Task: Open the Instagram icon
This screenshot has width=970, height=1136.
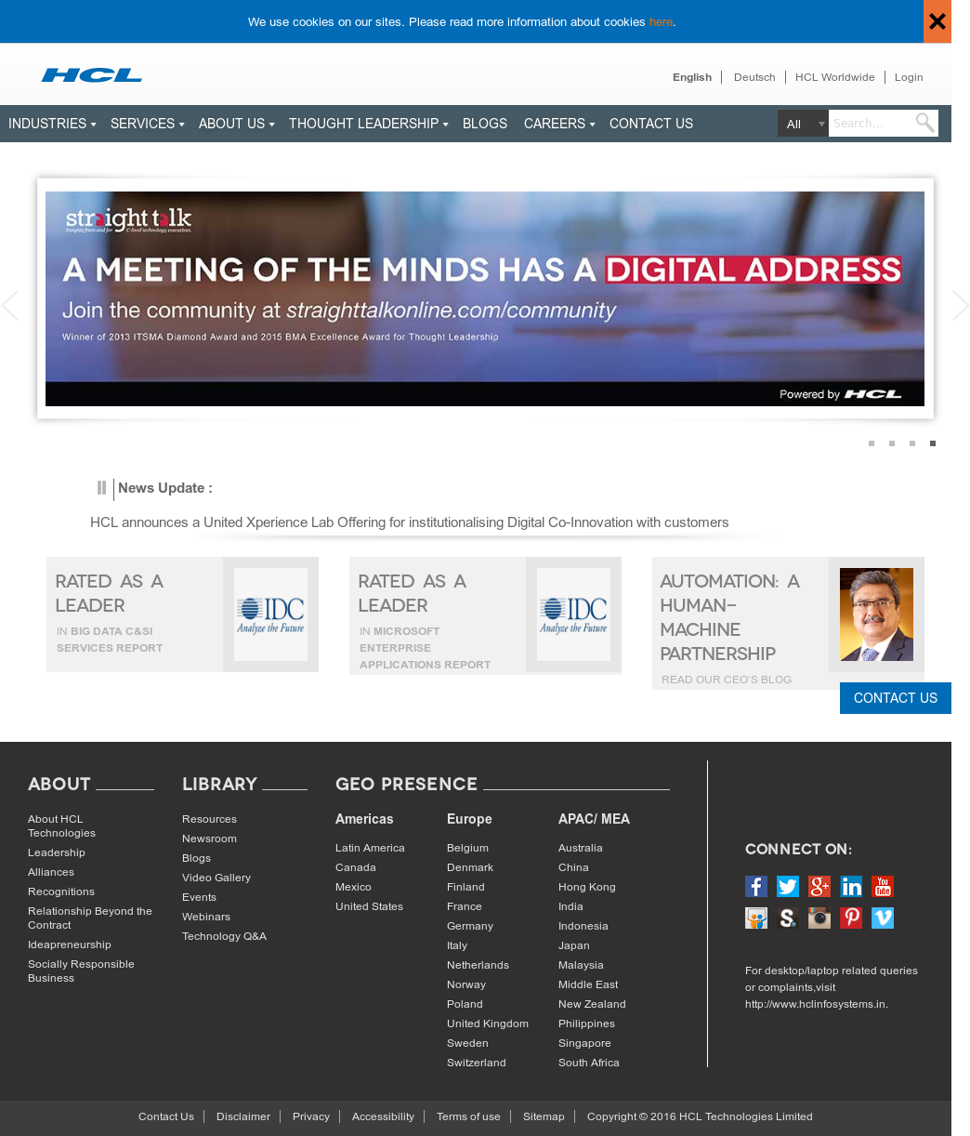Action: (x=819, y=918)
